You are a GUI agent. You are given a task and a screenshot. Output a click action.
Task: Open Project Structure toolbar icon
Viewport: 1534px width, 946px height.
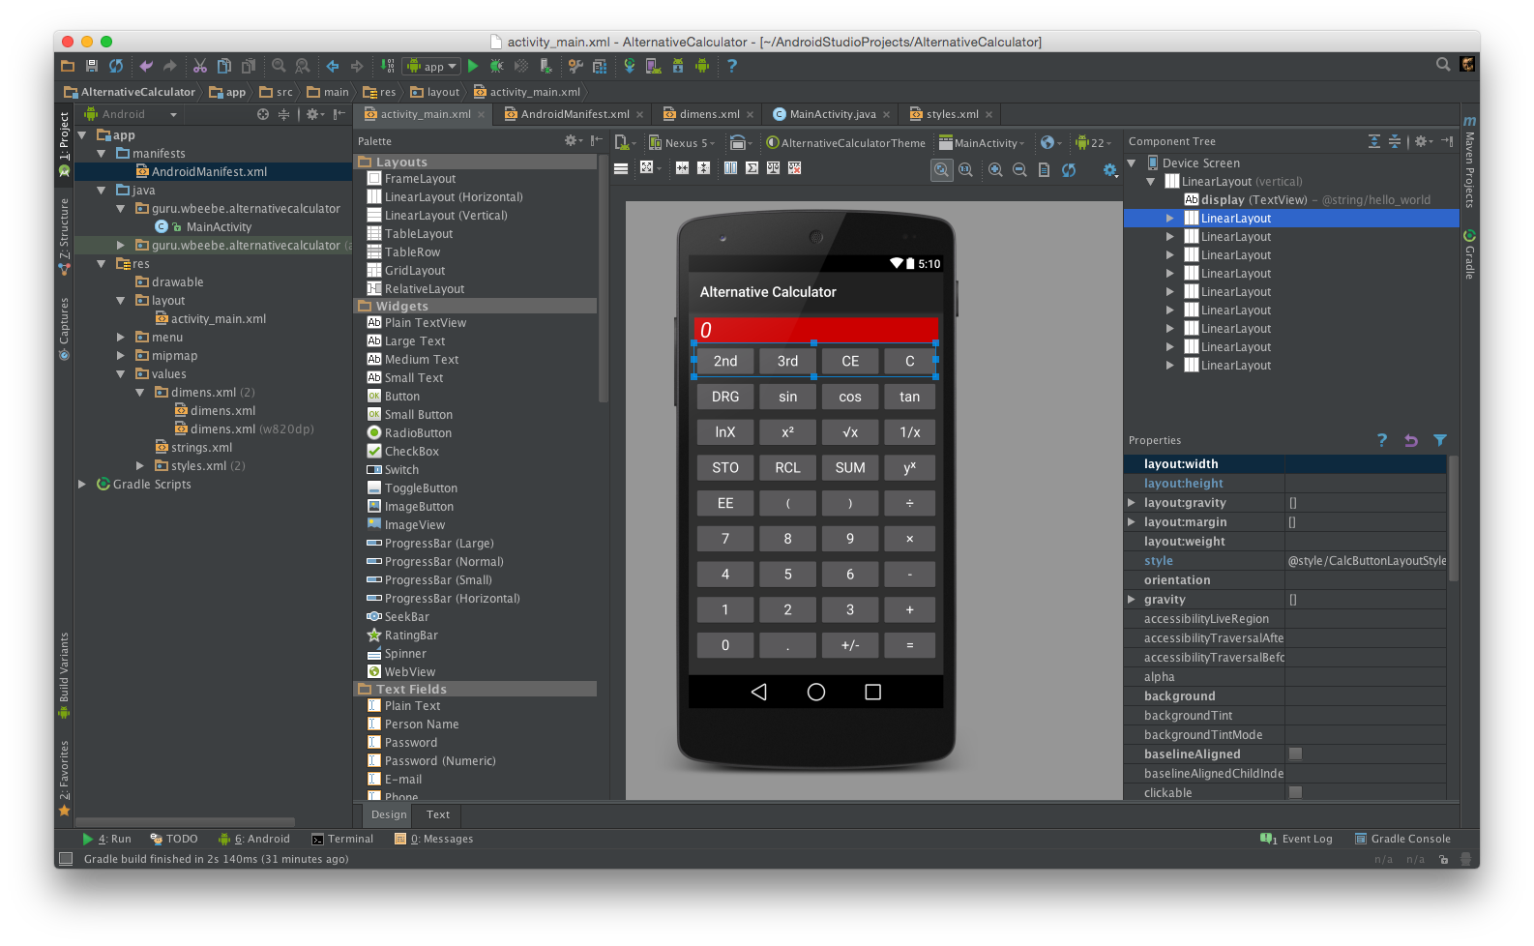point(600,66)
